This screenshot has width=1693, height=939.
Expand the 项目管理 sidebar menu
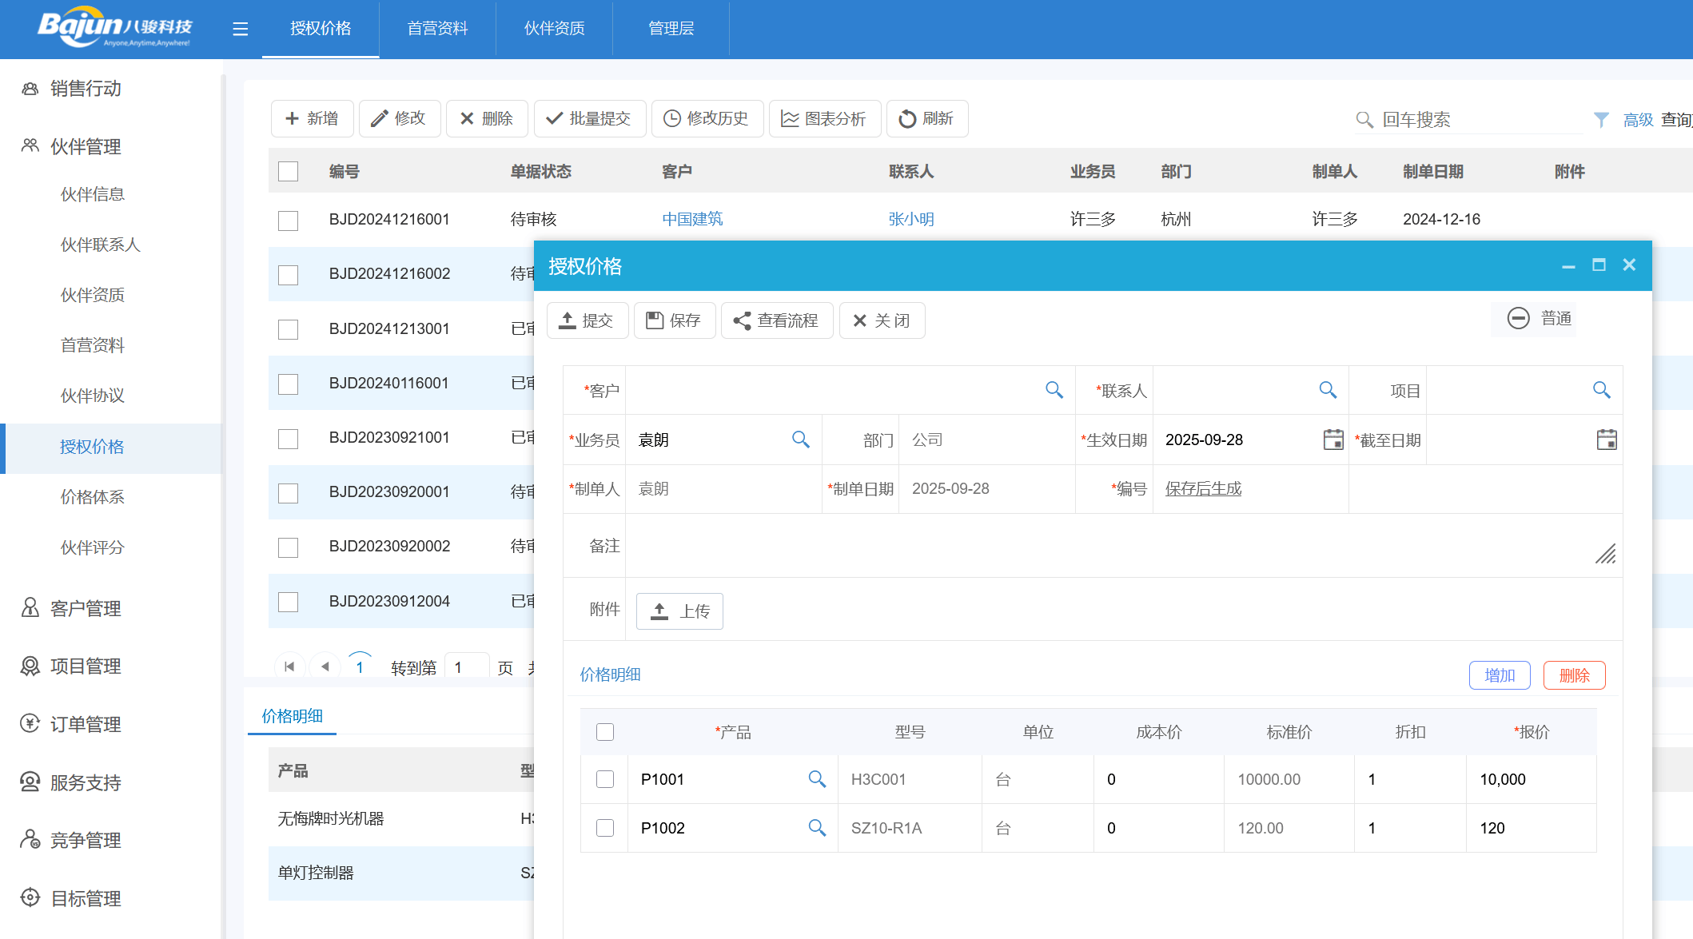[85, 666]
